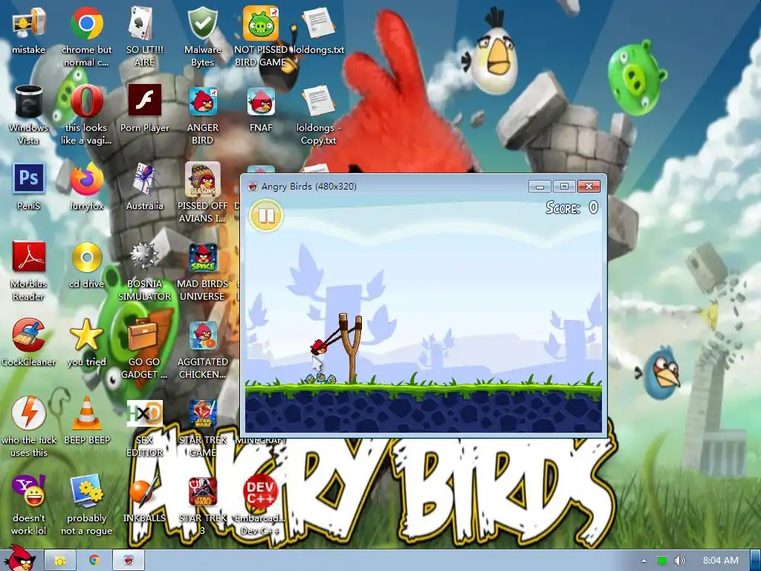Launch the INKBALLS icon

(x=144, y=491)
